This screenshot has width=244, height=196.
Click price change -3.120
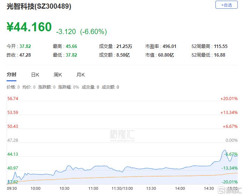point(66,32)
